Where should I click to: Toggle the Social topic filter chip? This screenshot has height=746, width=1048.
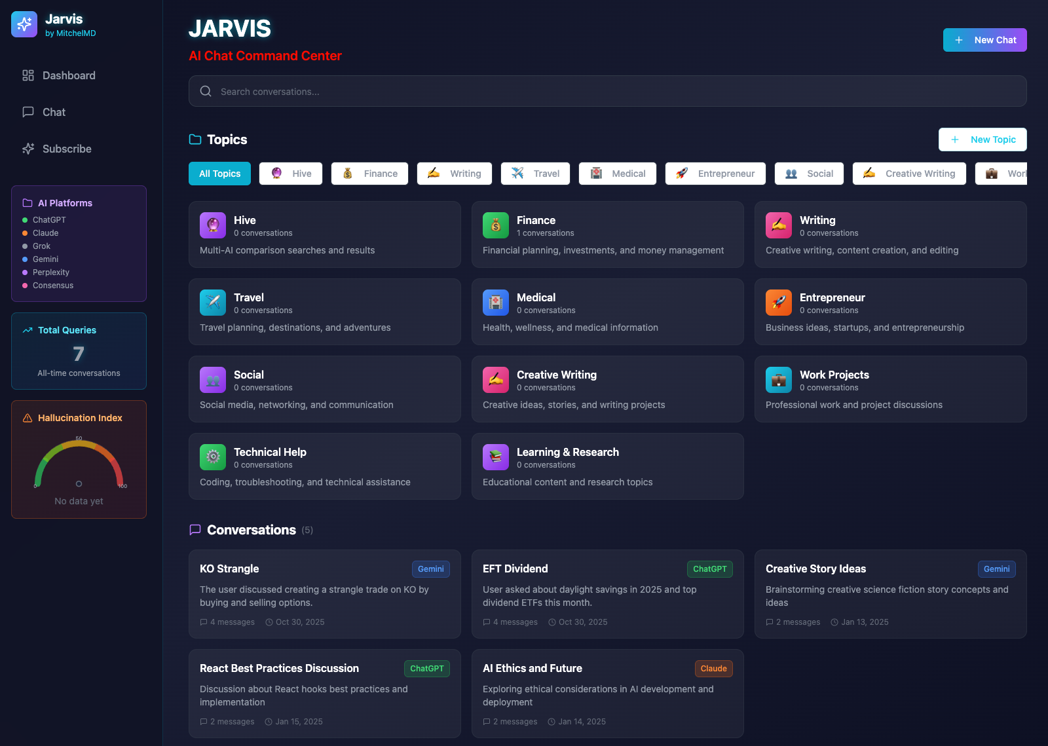pos(809,173)
